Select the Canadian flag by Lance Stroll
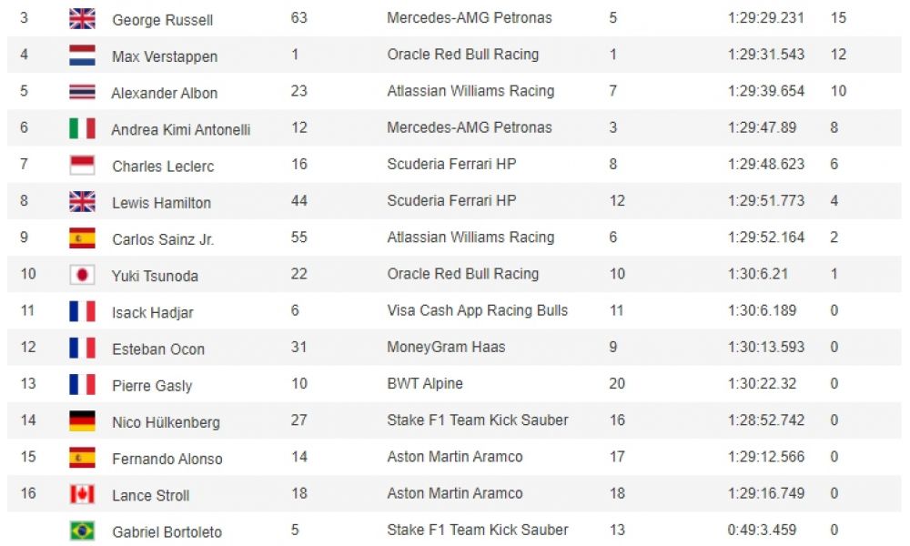The height and width of the screenshot is (546, 910). (82, 494)
